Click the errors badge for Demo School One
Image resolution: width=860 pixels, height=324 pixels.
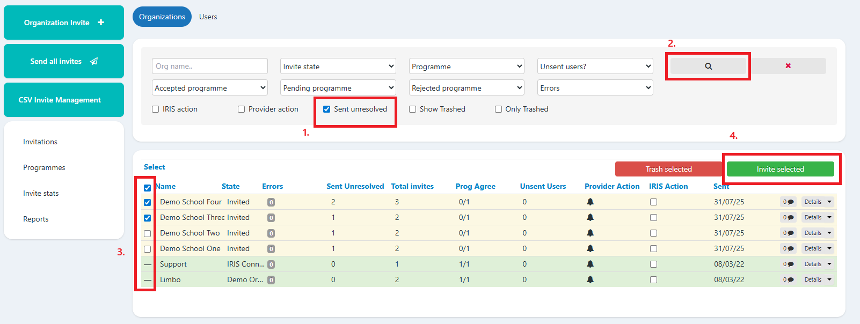click(271, 249)
